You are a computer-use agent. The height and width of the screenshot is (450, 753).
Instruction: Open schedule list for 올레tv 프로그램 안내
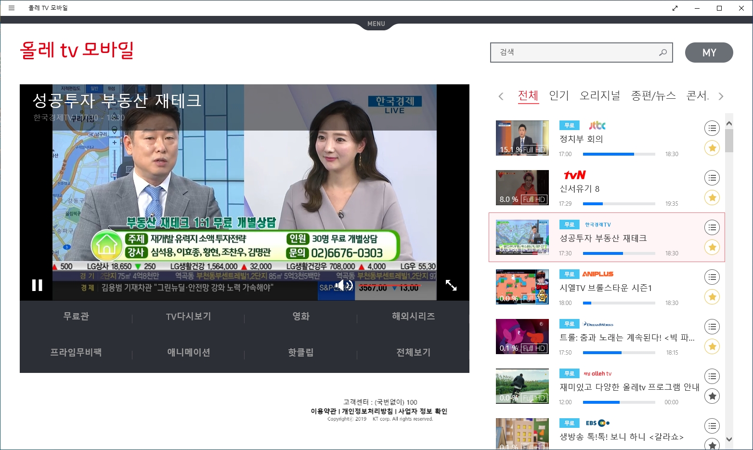(x=712, y=376)
